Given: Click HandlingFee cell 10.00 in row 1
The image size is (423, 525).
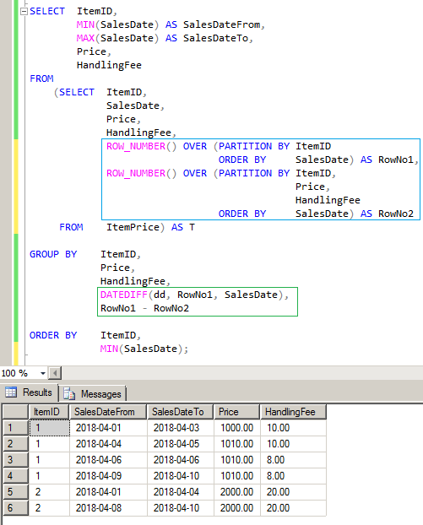Looking at the screenshot, I should [x=293, y=428].
